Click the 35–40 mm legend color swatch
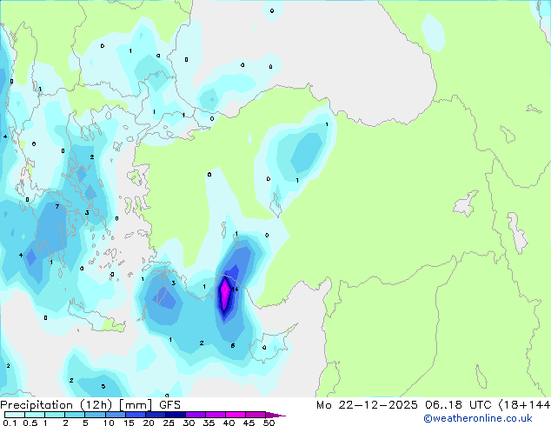 (x=216, y=415)
